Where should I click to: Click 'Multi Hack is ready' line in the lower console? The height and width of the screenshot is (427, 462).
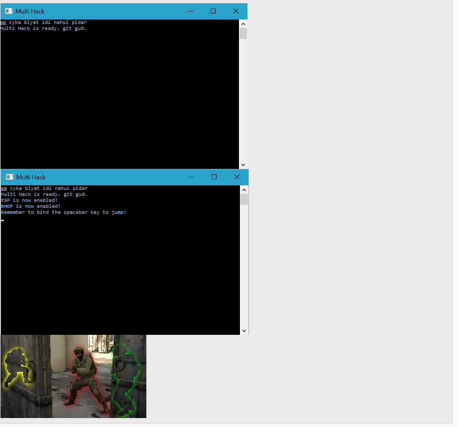44,194
